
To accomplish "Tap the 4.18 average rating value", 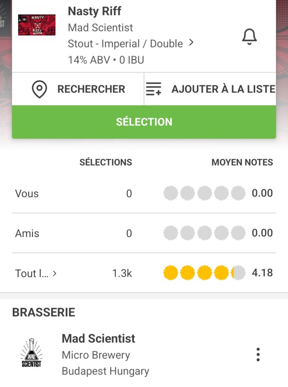I will click(x=262, y=272).
